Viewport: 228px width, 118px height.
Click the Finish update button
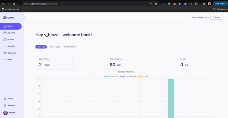[220, 4]
